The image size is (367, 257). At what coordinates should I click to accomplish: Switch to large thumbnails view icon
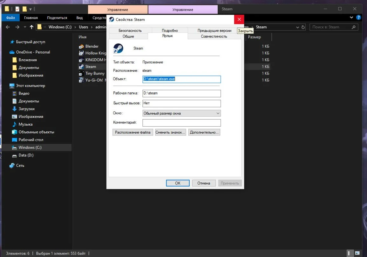click(357, 253)
